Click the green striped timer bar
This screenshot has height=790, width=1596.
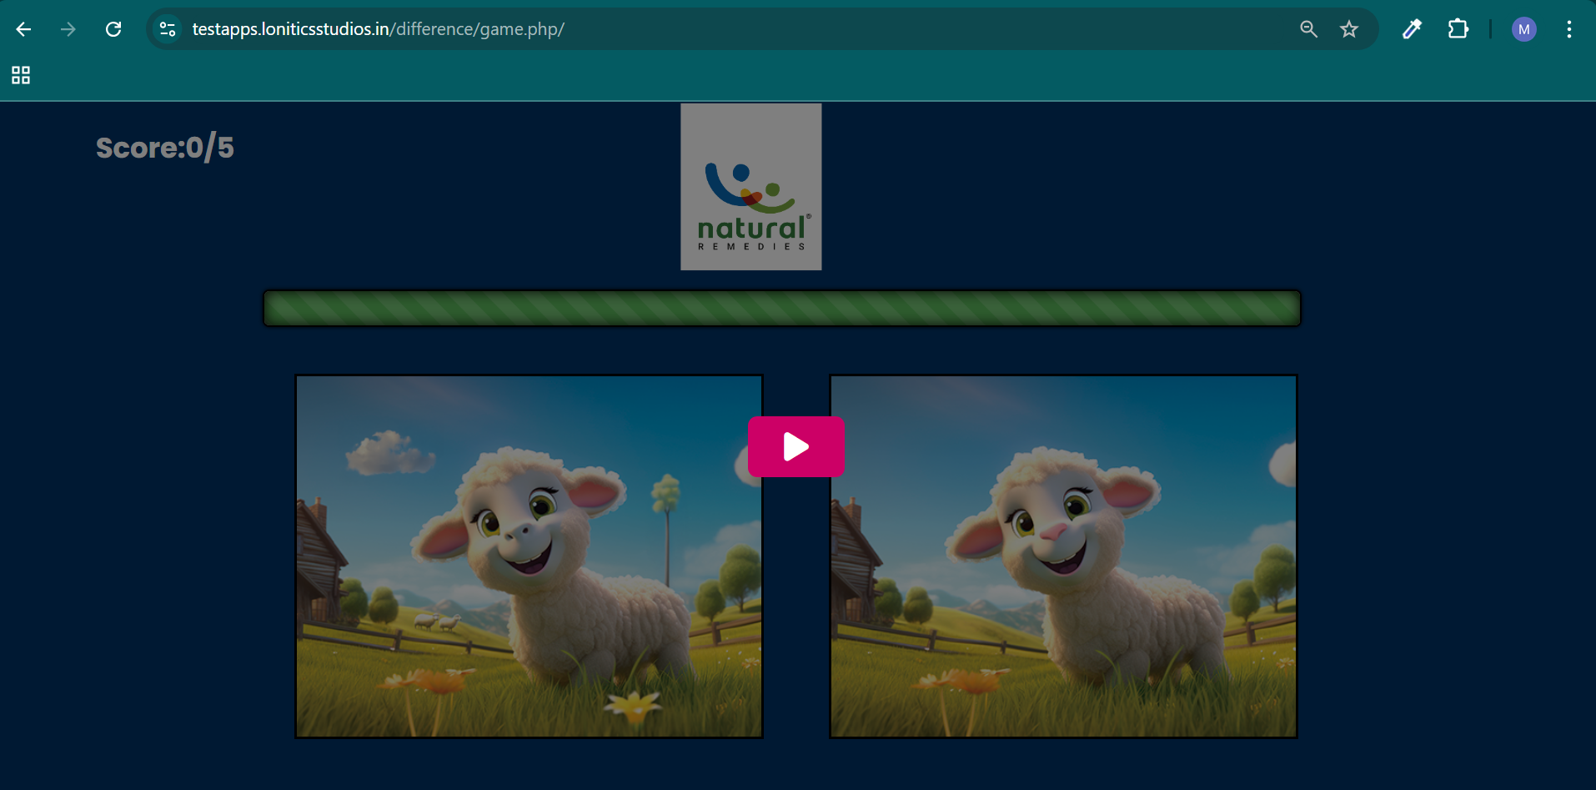[781, 309]
